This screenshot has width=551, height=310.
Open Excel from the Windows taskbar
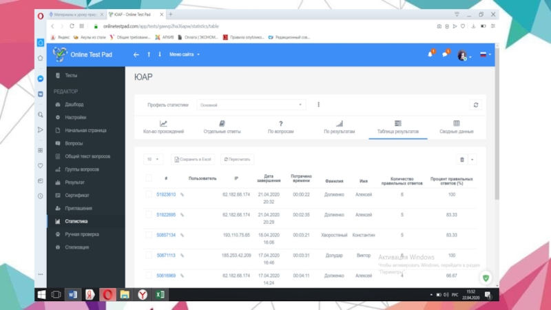point(160,295)
